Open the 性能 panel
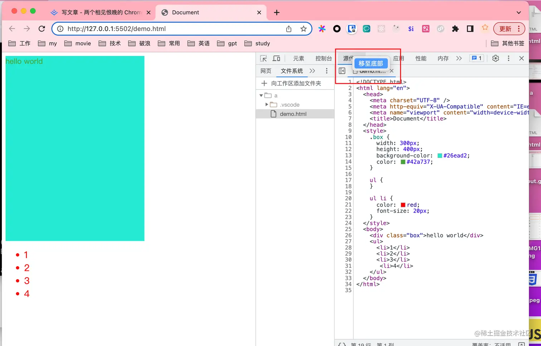This screenshot has width=541, height=346. point(421,58)
